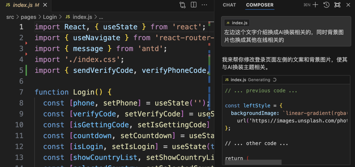Viewport: 355px width, 167px height.
Task: Click 'const leftStyle = {' in composer code
Action: (253, 106)
